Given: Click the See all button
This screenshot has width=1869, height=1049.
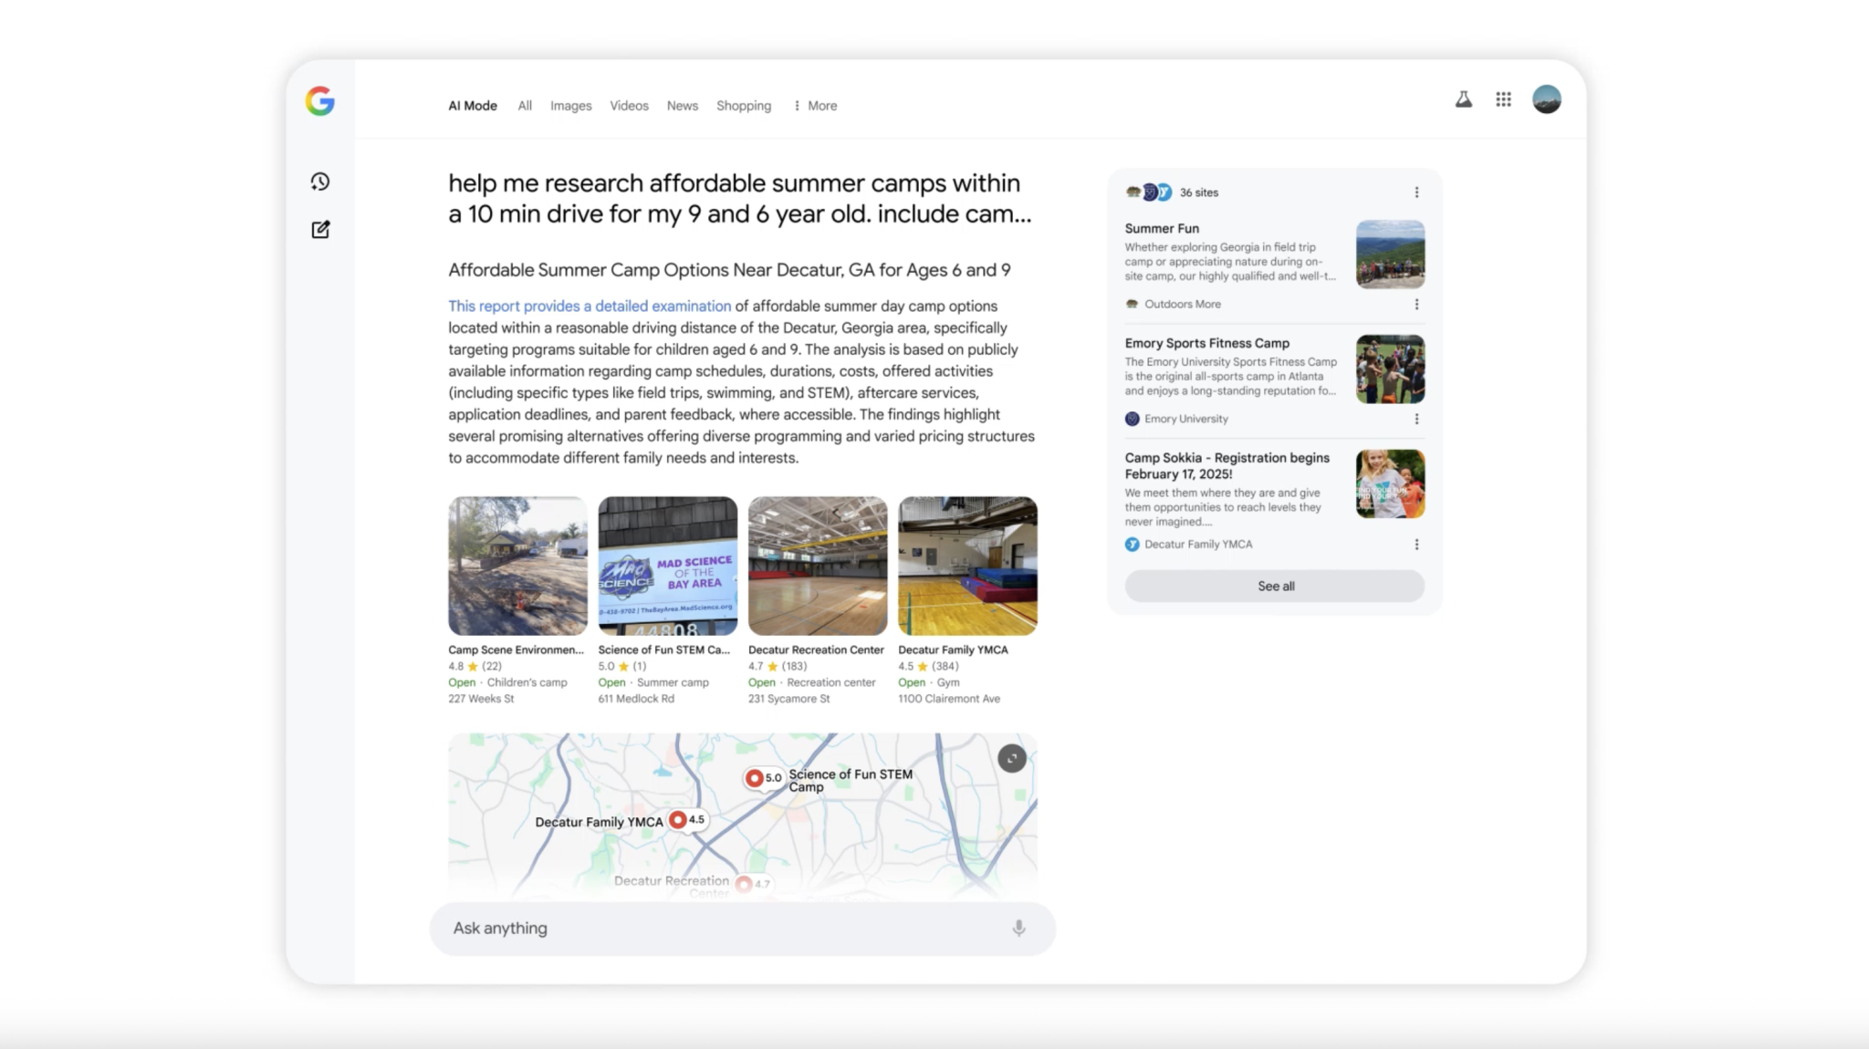Looking at the screenshot, I should pos(1275,586).
